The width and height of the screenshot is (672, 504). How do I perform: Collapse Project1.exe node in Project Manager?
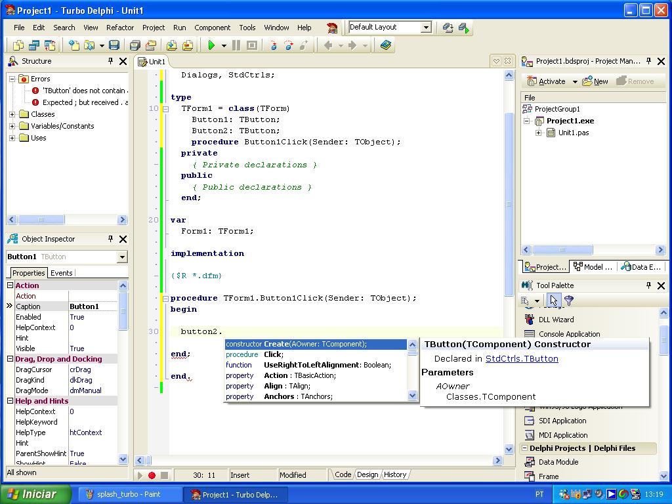coord(527,121)
